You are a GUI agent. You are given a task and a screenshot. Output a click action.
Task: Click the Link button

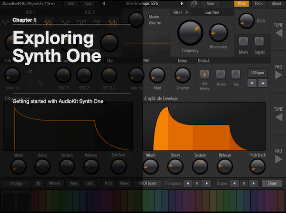click(x=90, y=183)
